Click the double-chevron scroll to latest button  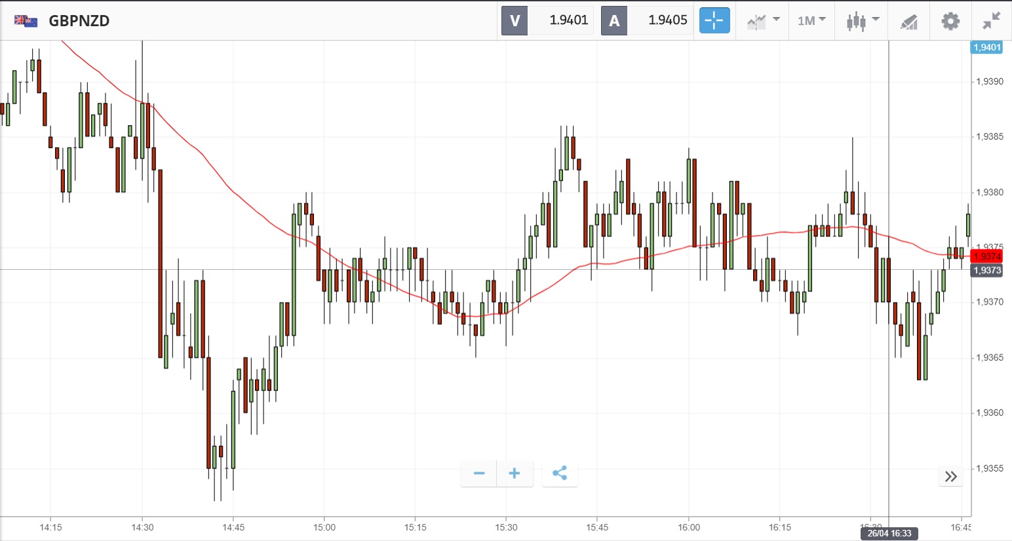[x=951, y=476]
